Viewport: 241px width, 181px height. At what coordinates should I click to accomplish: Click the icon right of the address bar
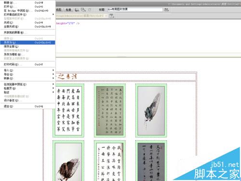[111, 16]
